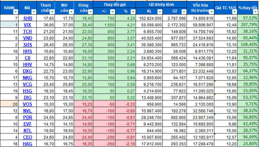Open the NKG stock link
This screenshot has height=148, width=259.
27,78
